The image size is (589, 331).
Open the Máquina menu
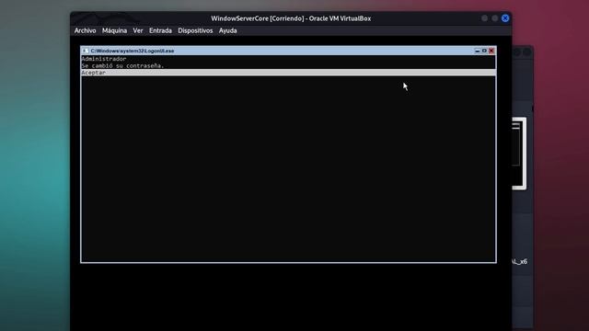tap(114, 30)
